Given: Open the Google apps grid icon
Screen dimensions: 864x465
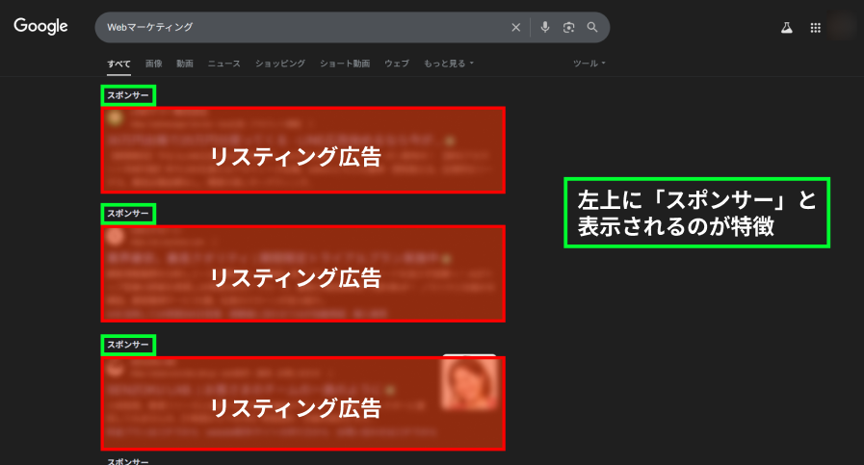Looking at the screenshot, I should [816, 28].
